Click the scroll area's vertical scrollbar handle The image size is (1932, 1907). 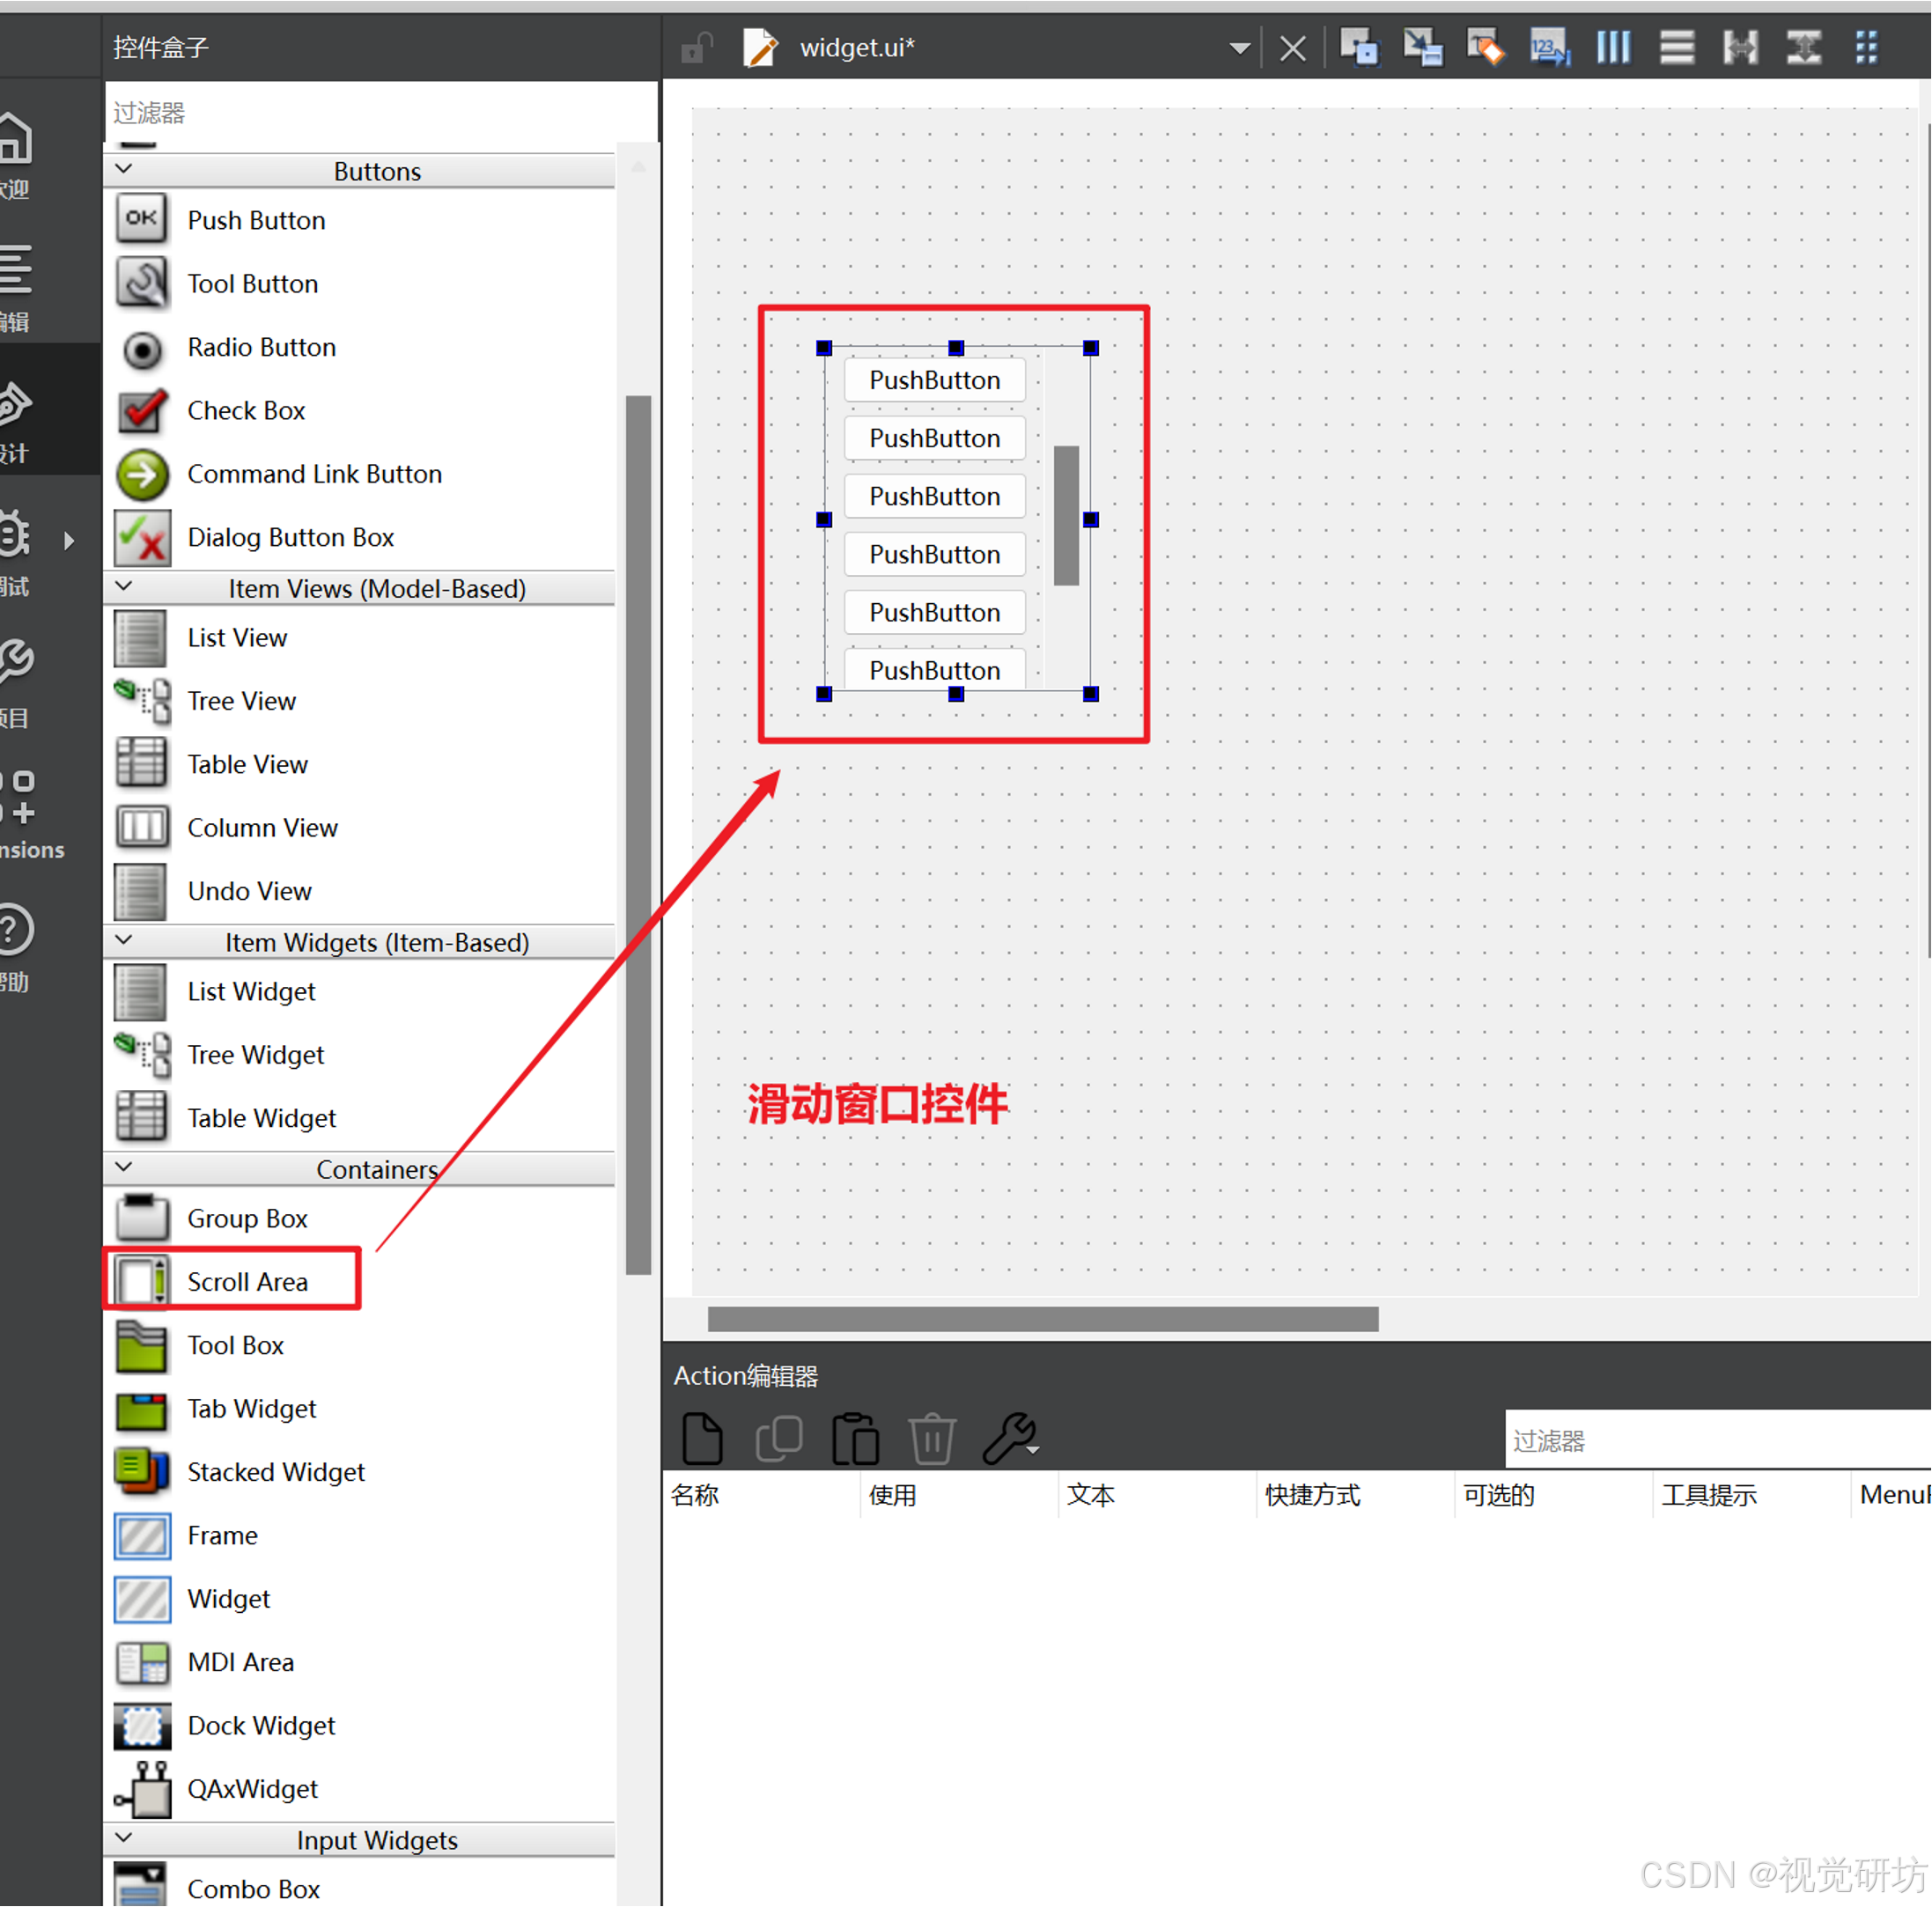(1066, 515)
